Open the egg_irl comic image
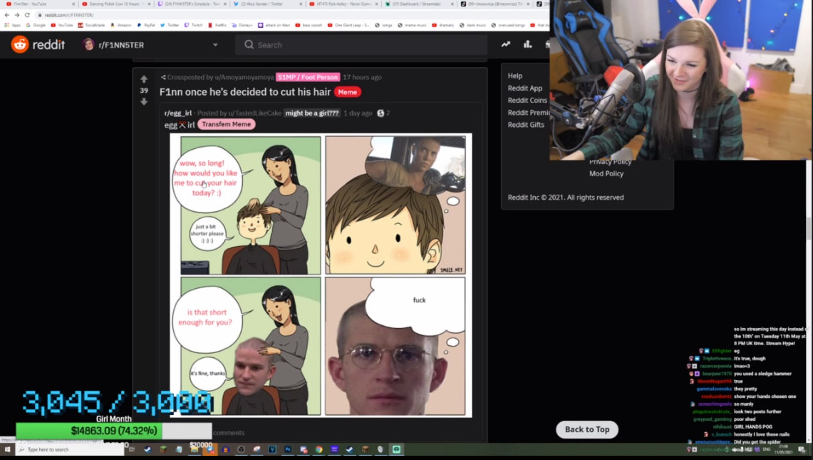This screenshot has width=813, height=460. point(321,275)
